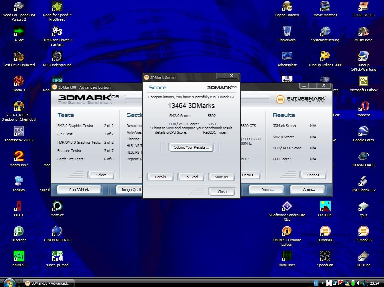Click Run 3DMark button

coord(79,190)
